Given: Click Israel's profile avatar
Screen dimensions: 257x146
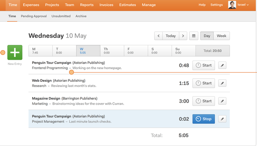Looking at the screenshot, I should [232, 5].
